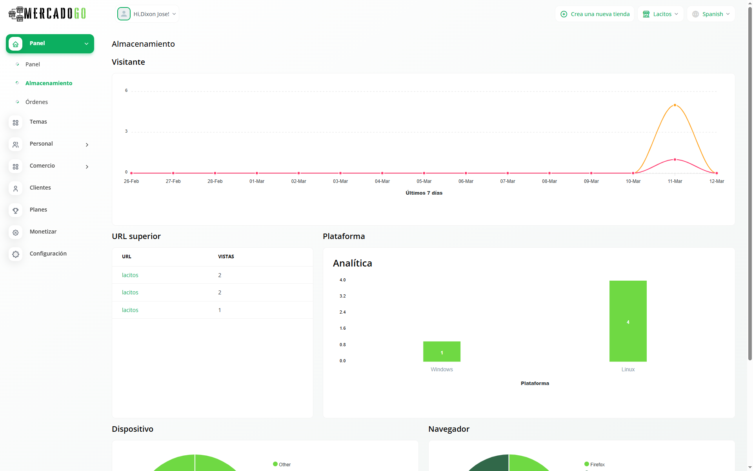Click the second lacitos URL link
Image resolution: width=753 pixels, height=471 pixels.
[130, 292]
